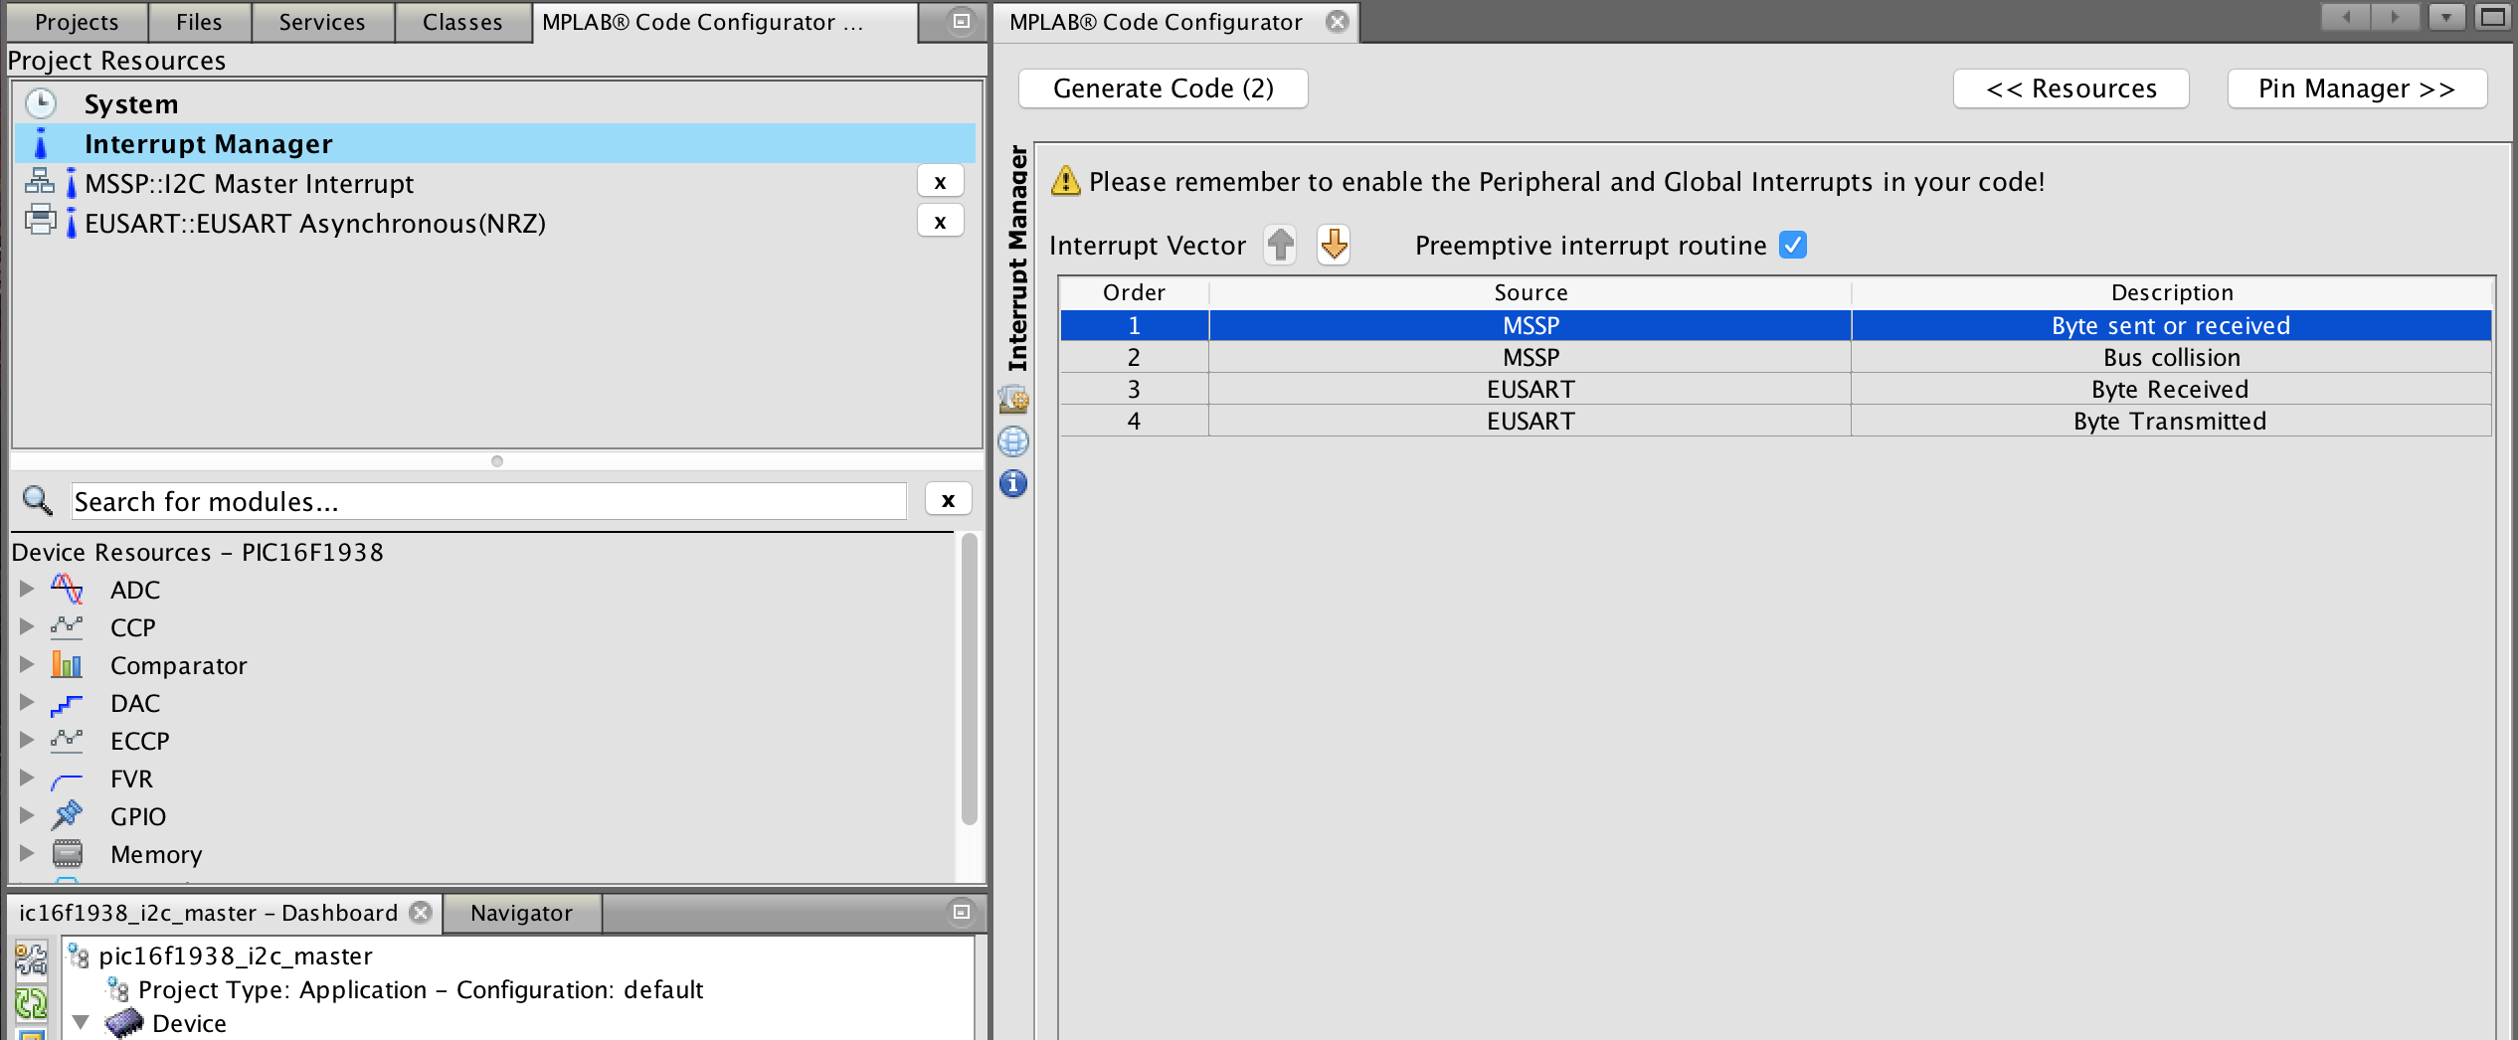2518x1040 pixels.
Task: Move interrupt vector up with arrow icon
Action: click(x=1280, y=245)
